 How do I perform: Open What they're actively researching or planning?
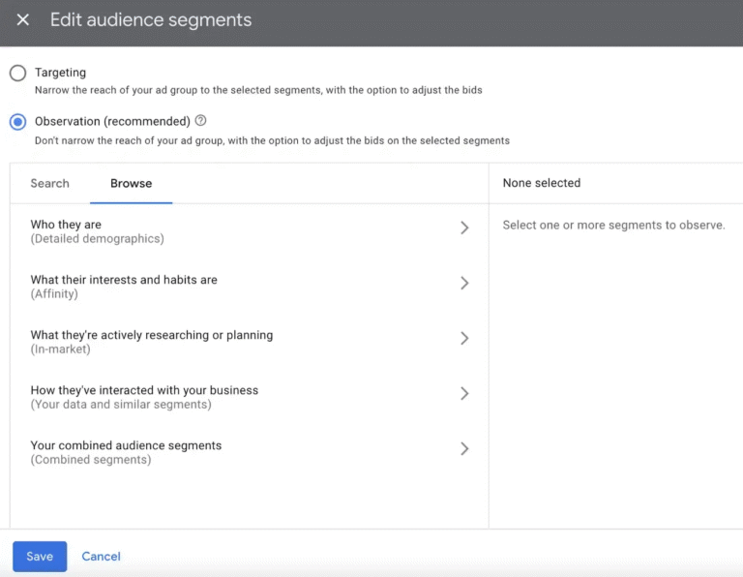point(151,342)
